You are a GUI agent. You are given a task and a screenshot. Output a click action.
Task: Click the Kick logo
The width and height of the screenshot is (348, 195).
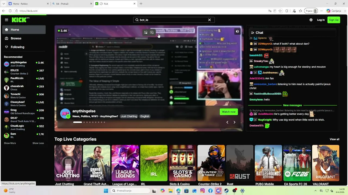(x=20, y=20)
